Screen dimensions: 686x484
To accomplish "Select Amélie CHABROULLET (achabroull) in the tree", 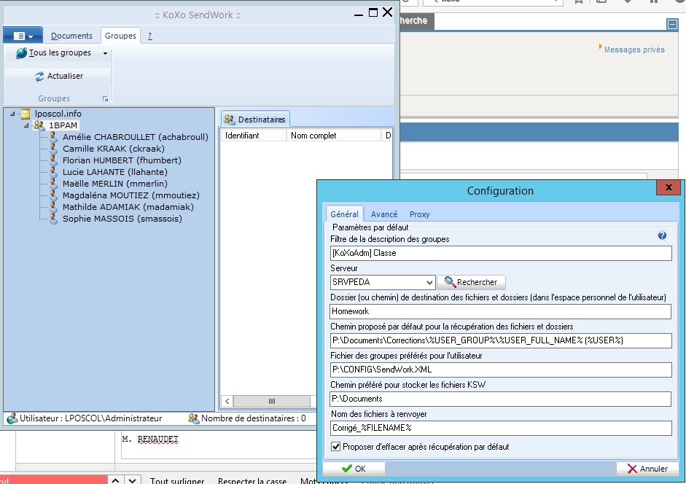I will [x=135, y=137].
